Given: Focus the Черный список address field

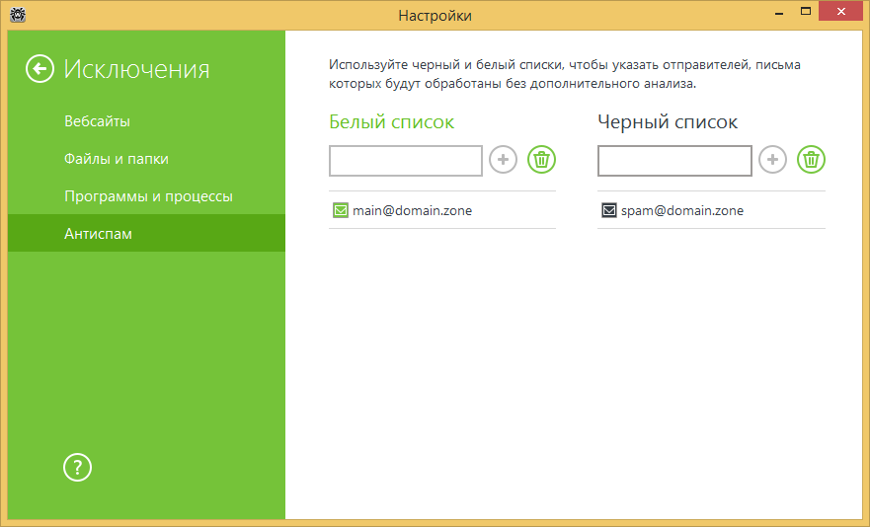Looking at the screenshot, I should tap(674, 161).
